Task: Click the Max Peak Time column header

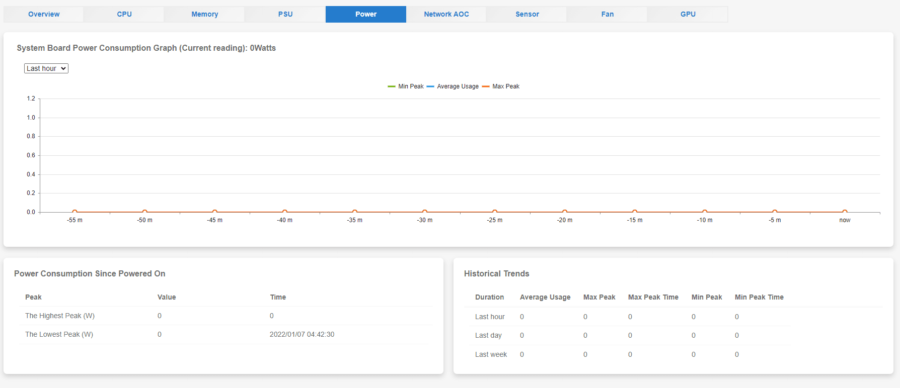Action: tap(653, 297)
